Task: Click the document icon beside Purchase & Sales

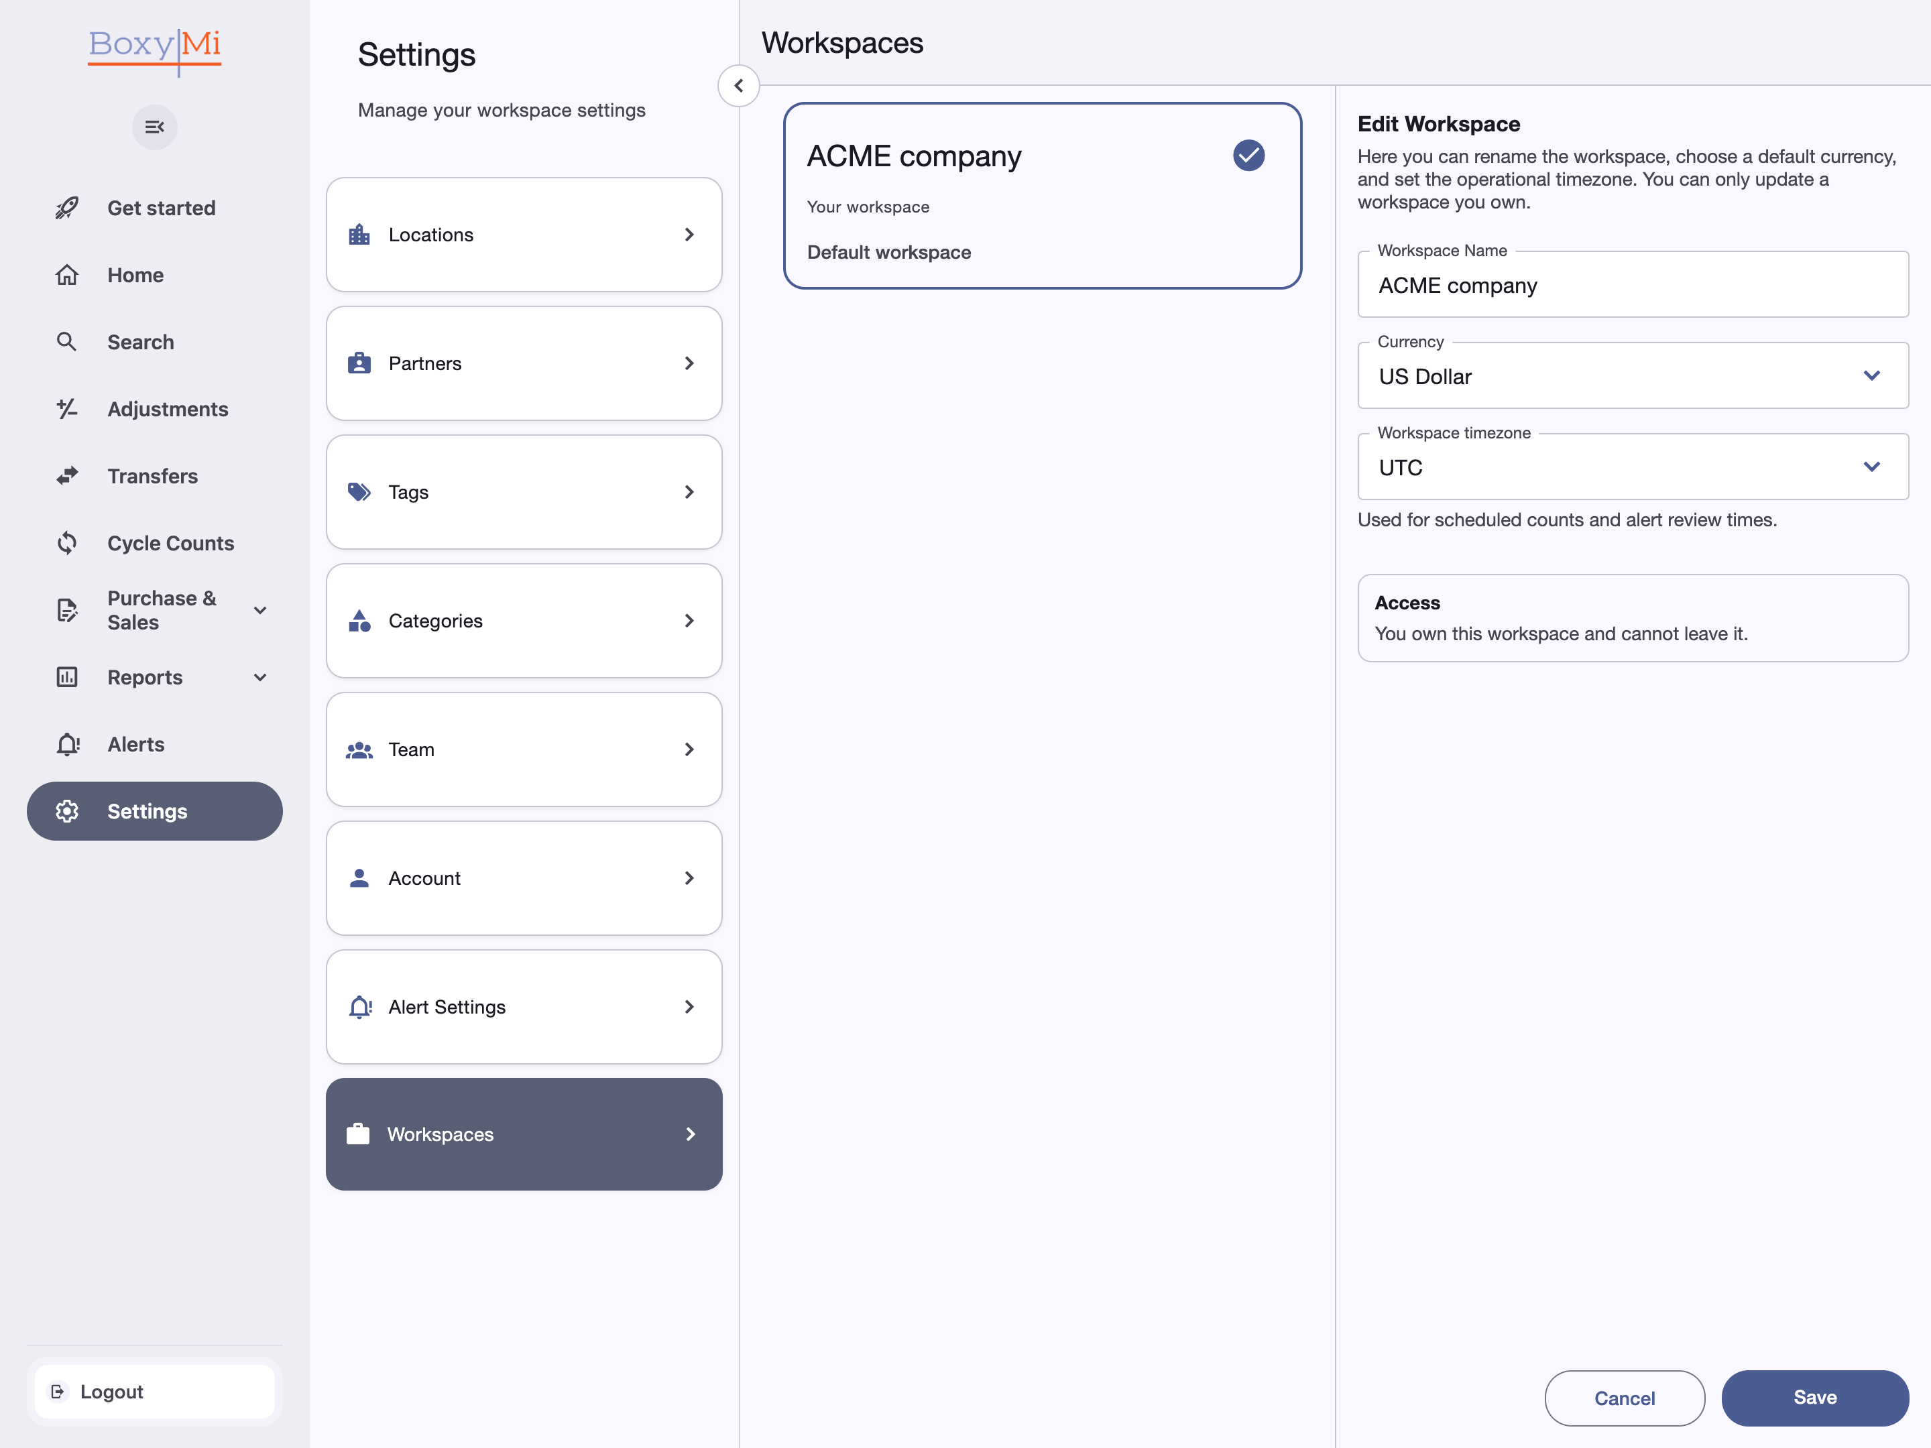Action: pos(67,610)
